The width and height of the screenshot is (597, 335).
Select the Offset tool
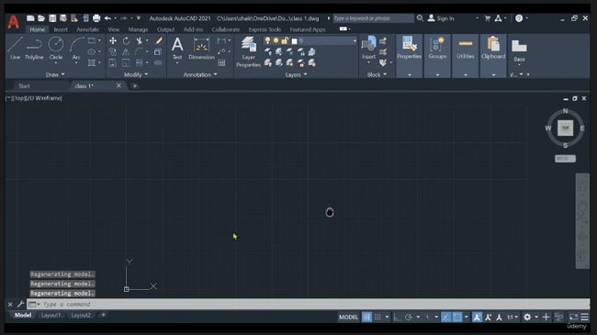158,62
